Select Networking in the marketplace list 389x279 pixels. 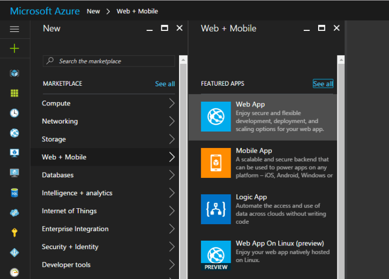point(60,121)
